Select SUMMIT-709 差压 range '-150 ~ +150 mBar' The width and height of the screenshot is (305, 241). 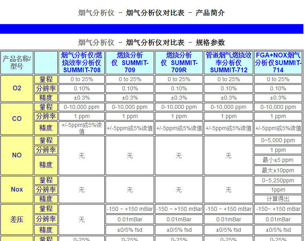[130, 209]
